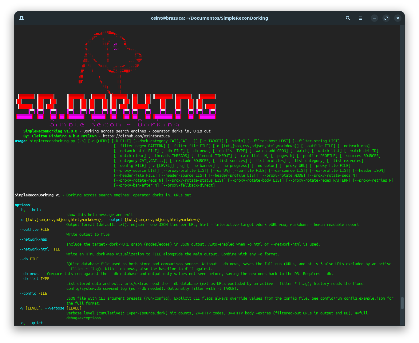
Task: Maximize the terminal window
Action: (x=386, y=18)
